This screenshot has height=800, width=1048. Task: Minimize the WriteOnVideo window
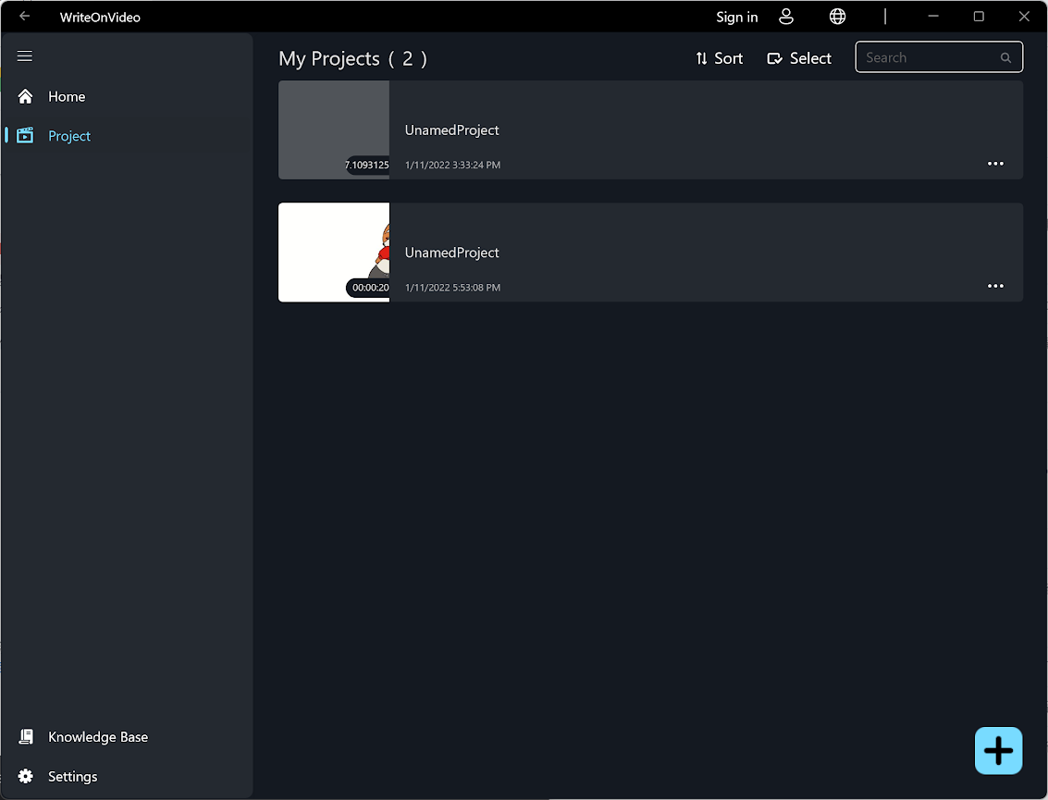pos(933,16)
